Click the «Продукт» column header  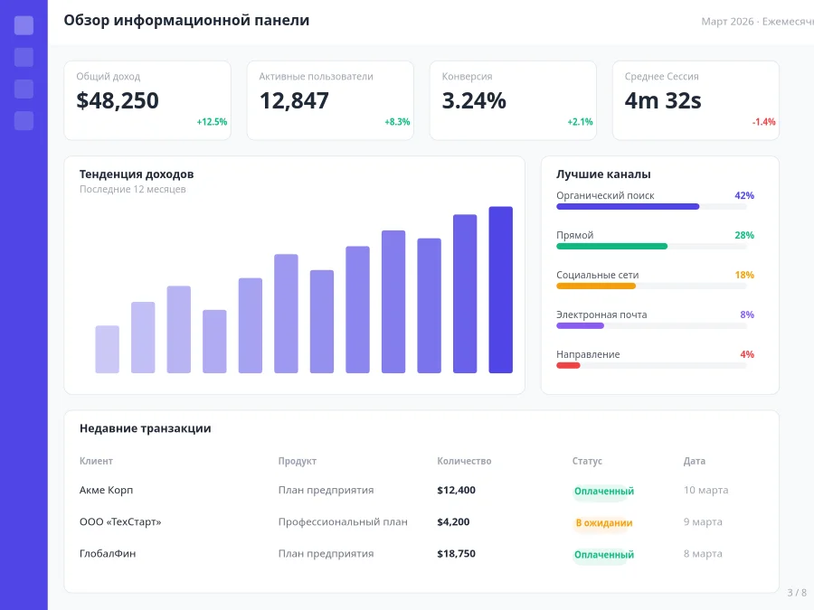[x=297, y=461]
